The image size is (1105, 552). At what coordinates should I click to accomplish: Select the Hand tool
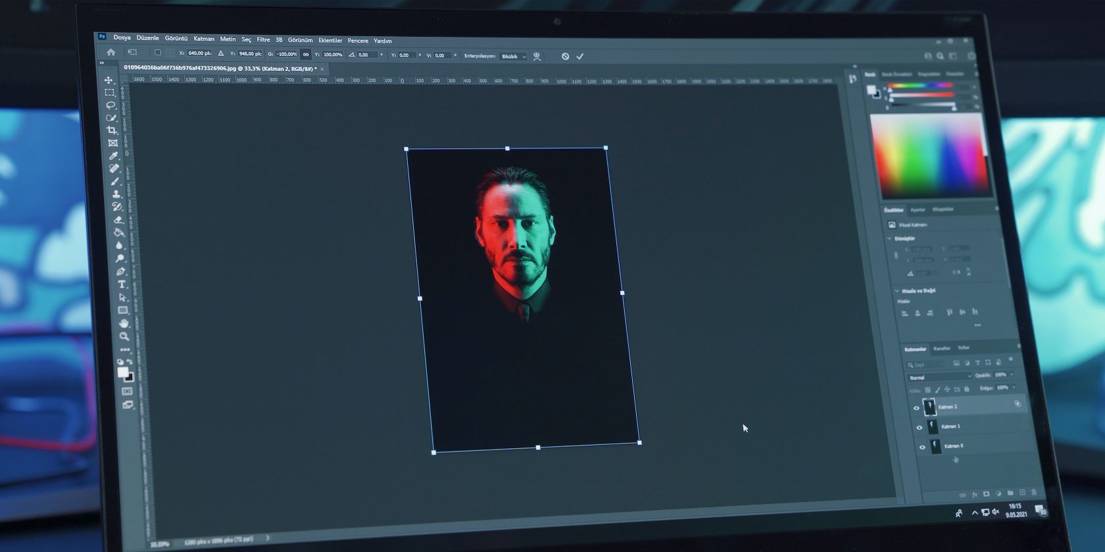[123, 323]
